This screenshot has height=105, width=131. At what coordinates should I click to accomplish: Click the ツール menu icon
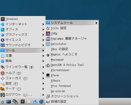click(3, 50)
